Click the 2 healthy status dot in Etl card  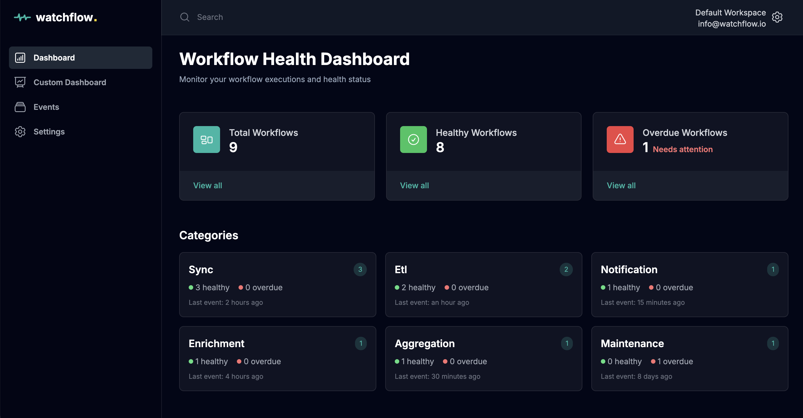click(397, 287)
